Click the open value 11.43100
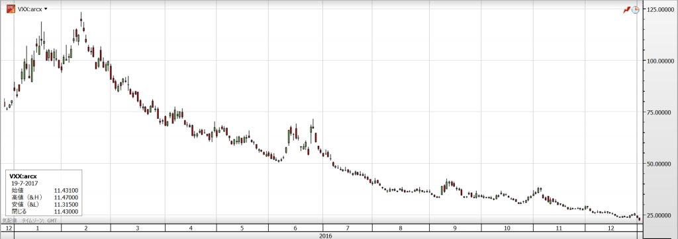The width and height of the screenshot is (678, 239). click(x=66, y=190)
